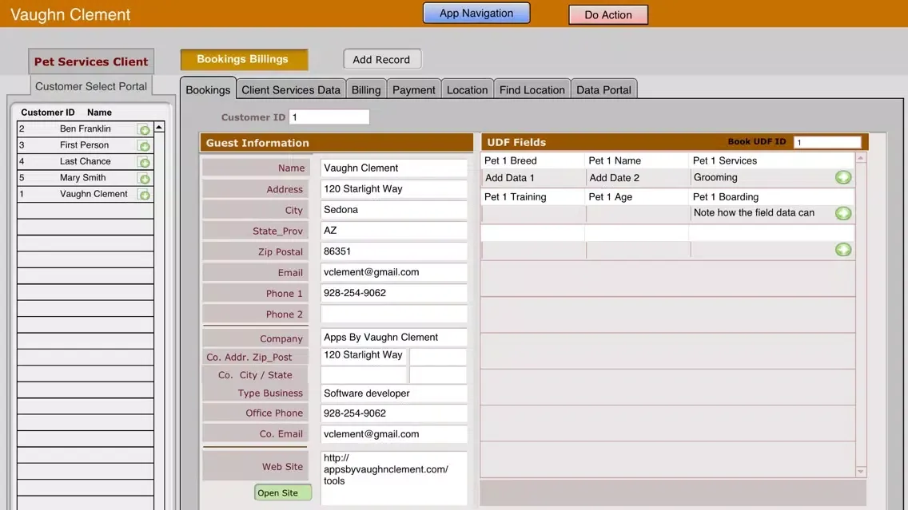Open the Data Portal tab

tap(603, 89)
